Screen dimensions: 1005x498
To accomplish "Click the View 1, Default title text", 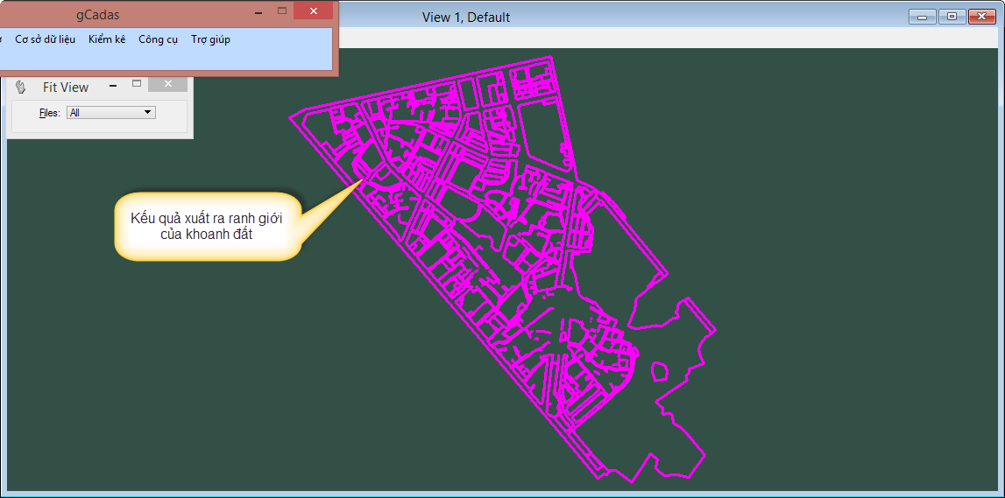I will pos(465,18).
